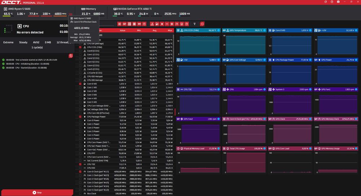Open the funnel filter icon
Viewport: 361px width, 196px height.
[x=195, y=24]
